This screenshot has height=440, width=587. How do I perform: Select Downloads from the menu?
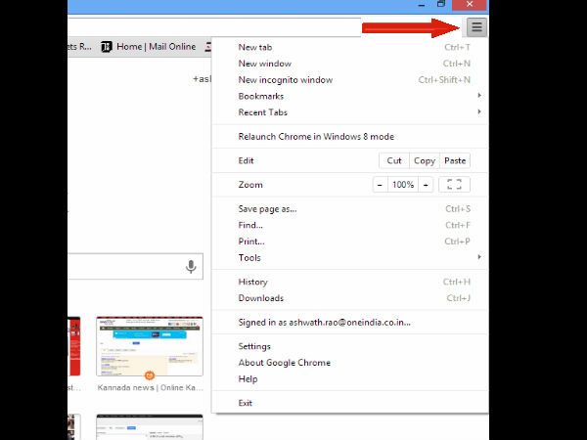260,298
